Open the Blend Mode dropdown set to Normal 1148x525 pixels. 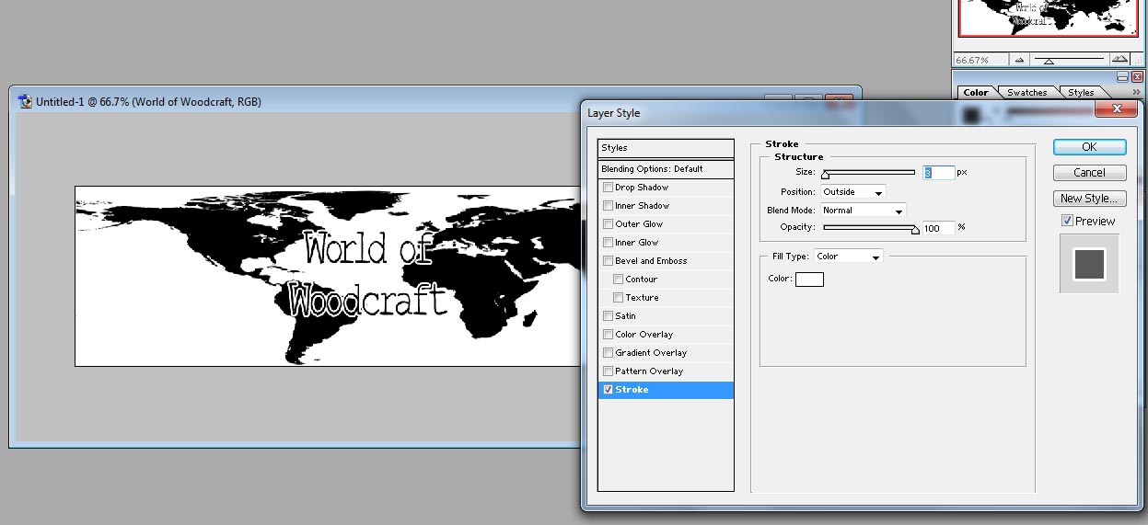[x=863, y=211]
